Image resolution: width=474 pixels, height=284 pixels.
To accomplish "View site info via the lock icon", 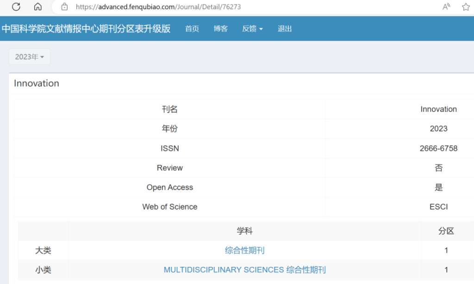I will pyautogui.click(x=64, y=6).
